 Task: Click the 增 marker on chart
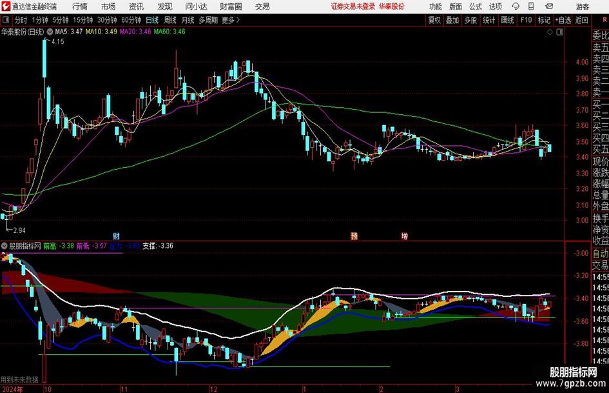point(404,236)
